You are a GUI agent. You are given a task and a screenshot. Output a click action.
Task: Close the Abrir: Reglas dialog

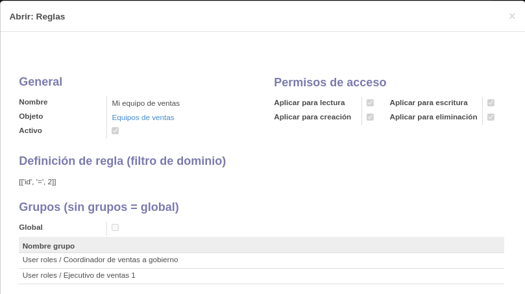(x=511, y=16)
